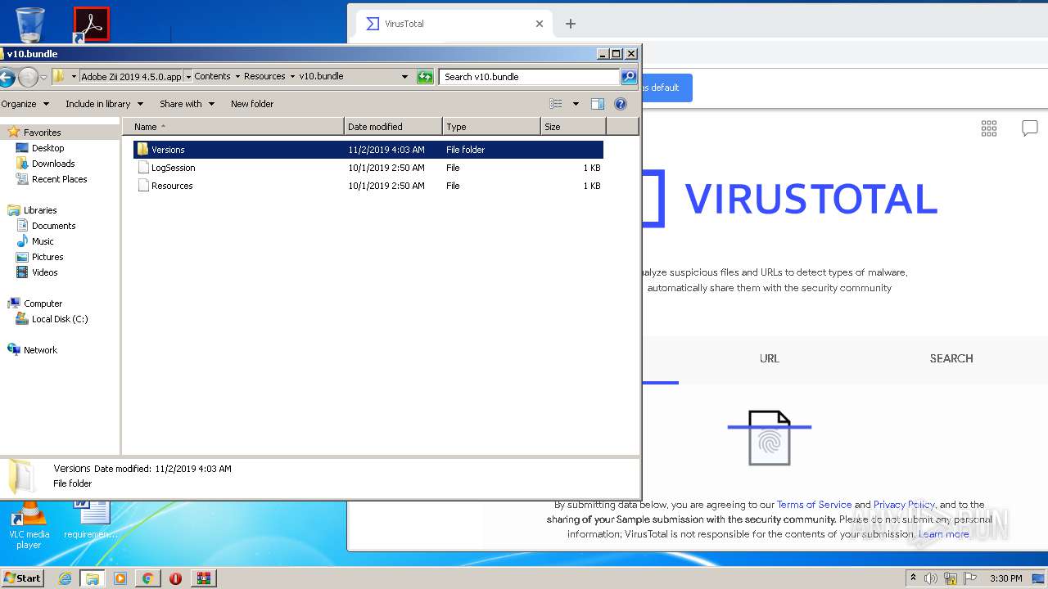1048x589 pixels.
Task: Expand Resources breadcrumb arrow
Action: coord(292,77)
